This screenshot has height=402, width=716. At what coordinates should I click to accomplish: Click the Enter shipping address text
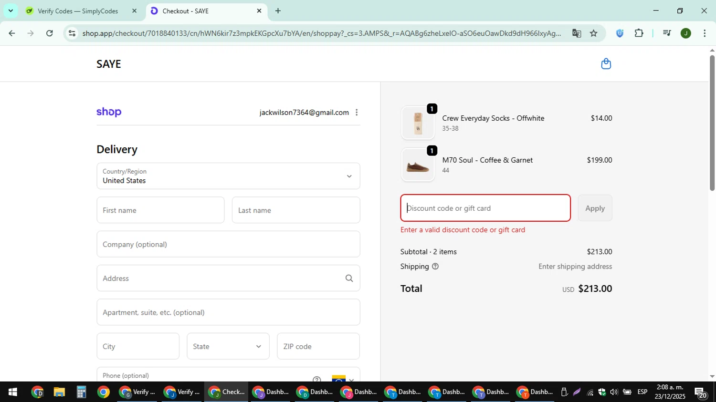click(x=575, y=267)
